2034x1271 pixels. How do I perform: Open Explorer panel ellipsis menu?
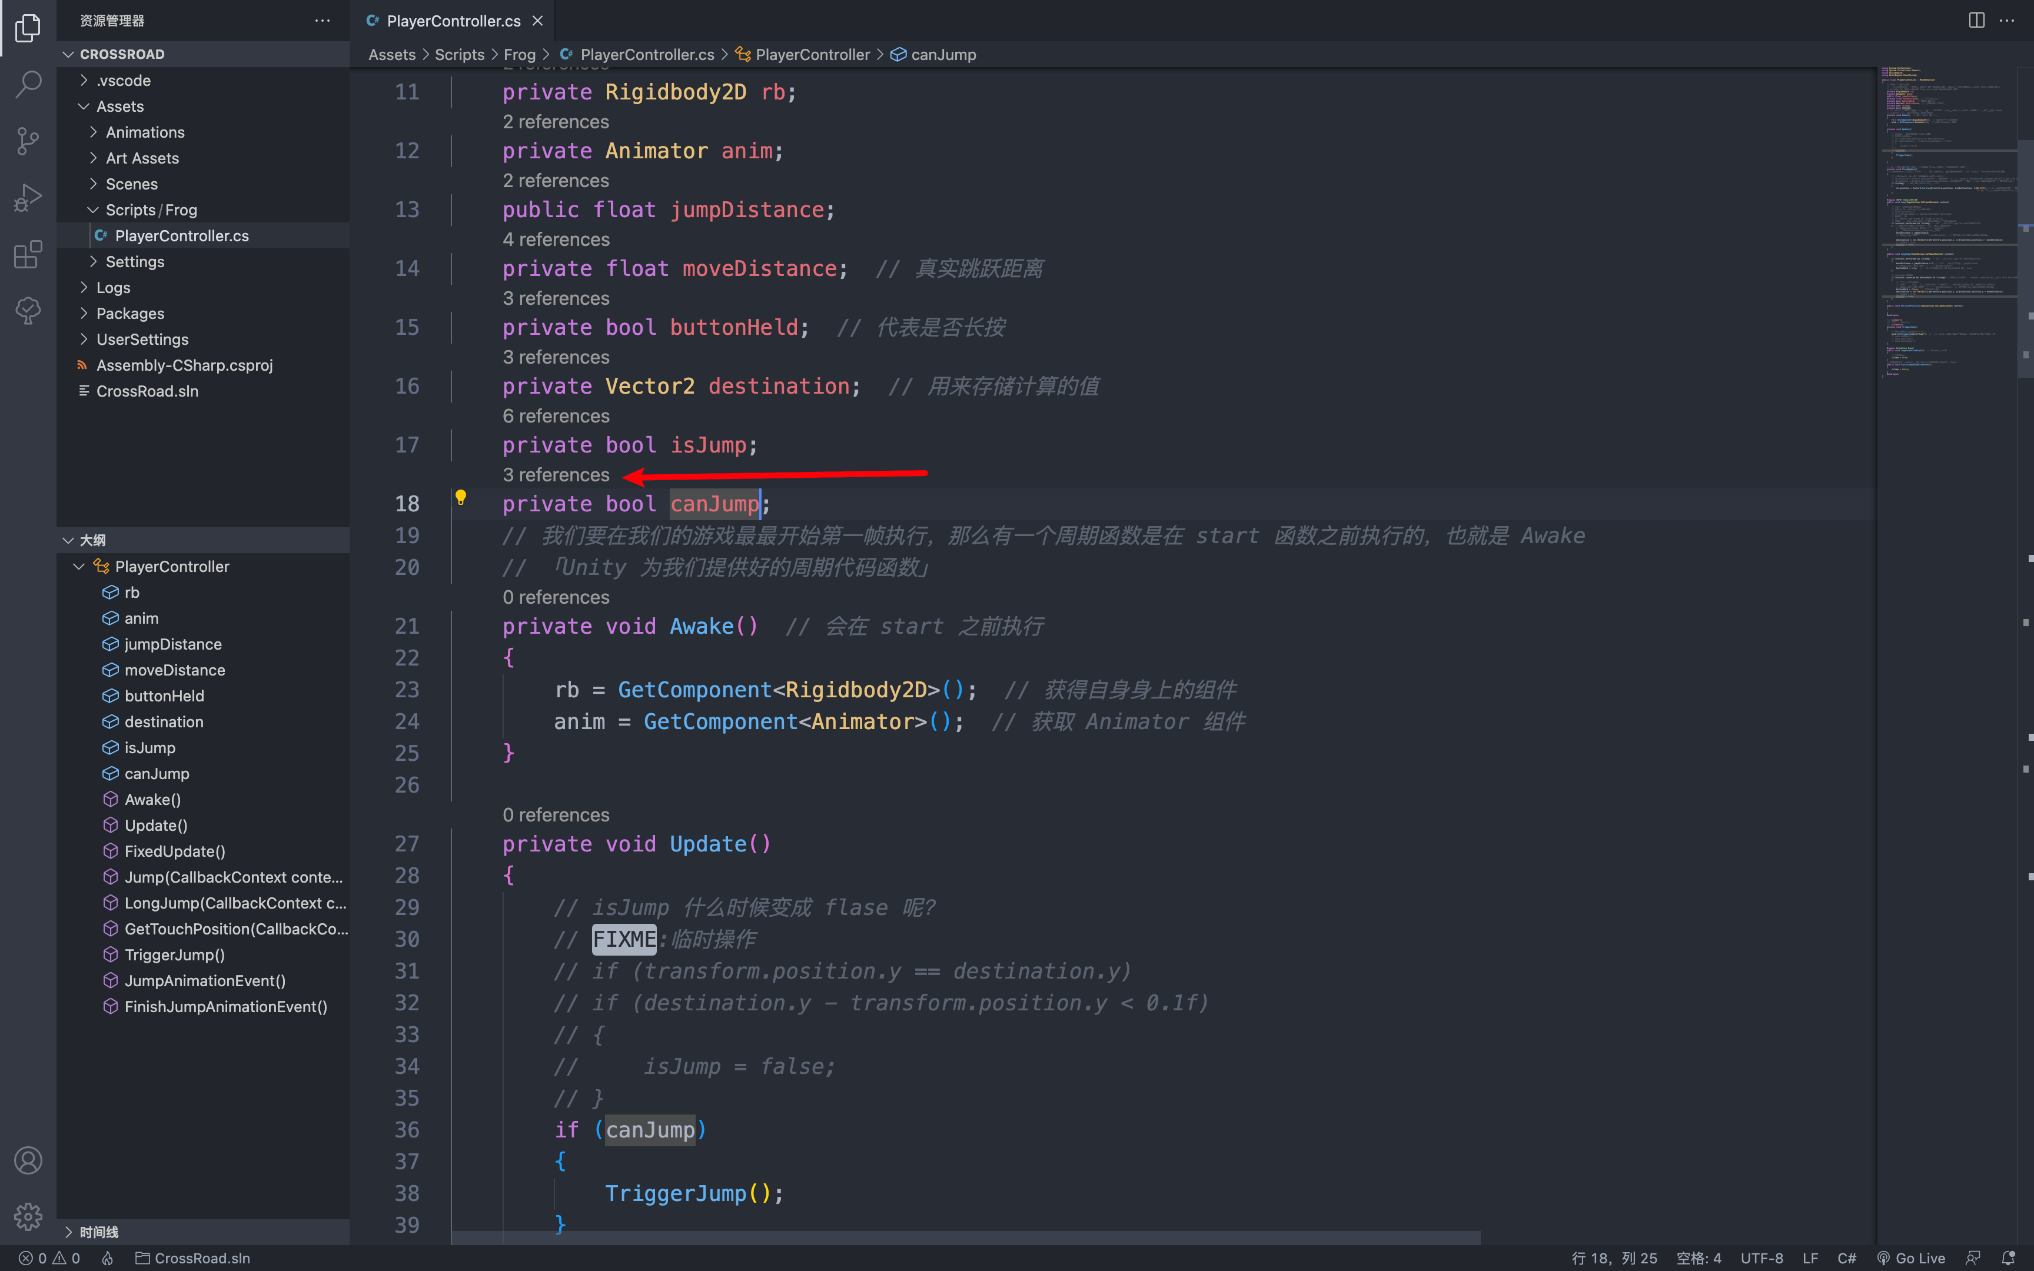323,20
